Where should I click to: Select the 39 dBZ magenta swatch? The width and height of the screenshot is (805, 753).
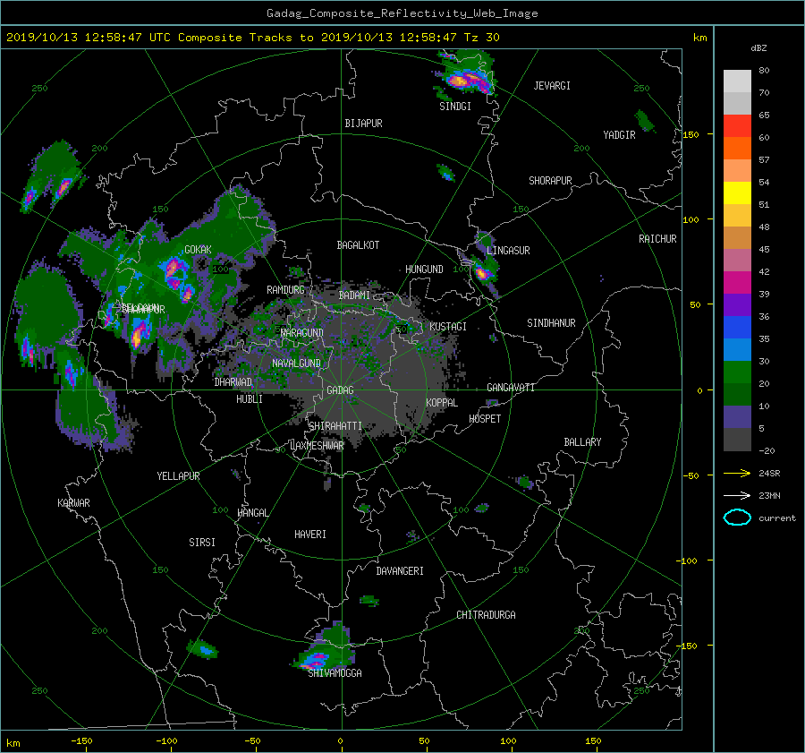[x=737, y=283]
